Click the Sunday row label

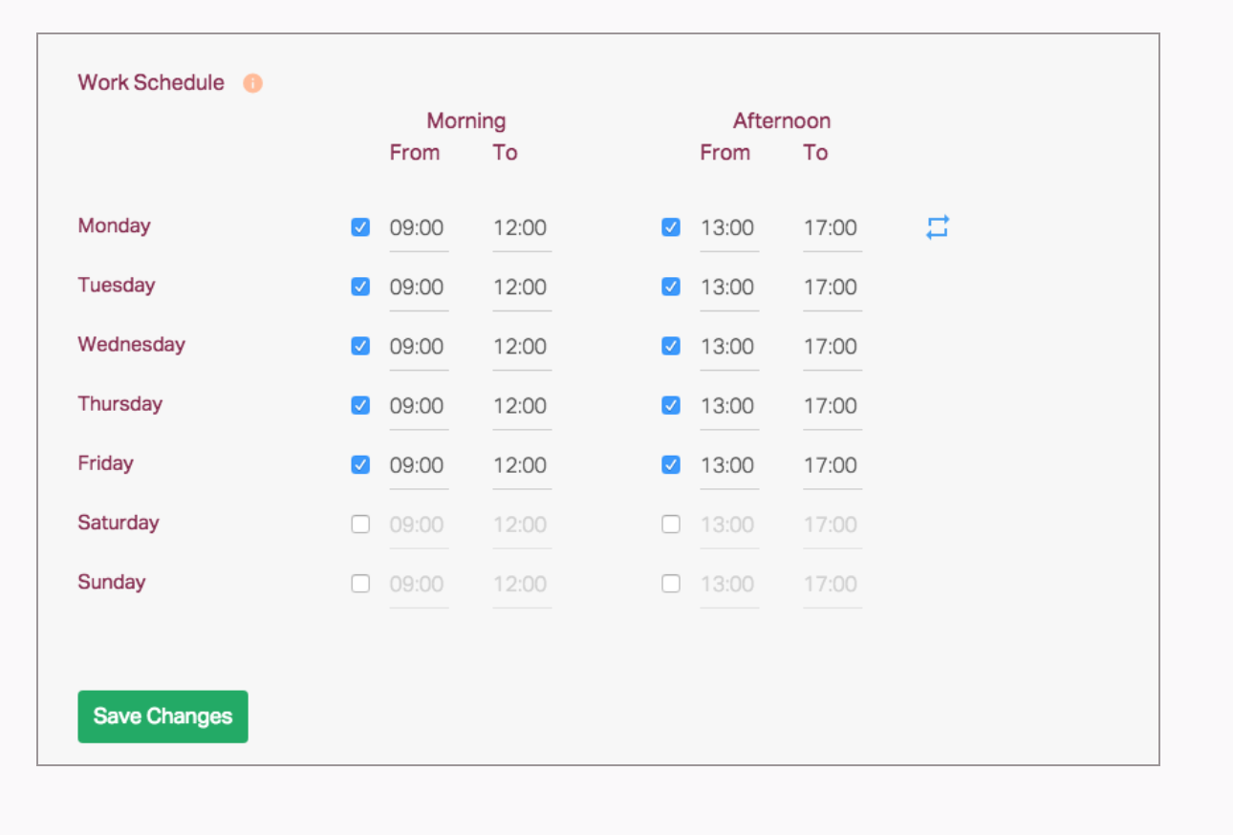(112, 582)
